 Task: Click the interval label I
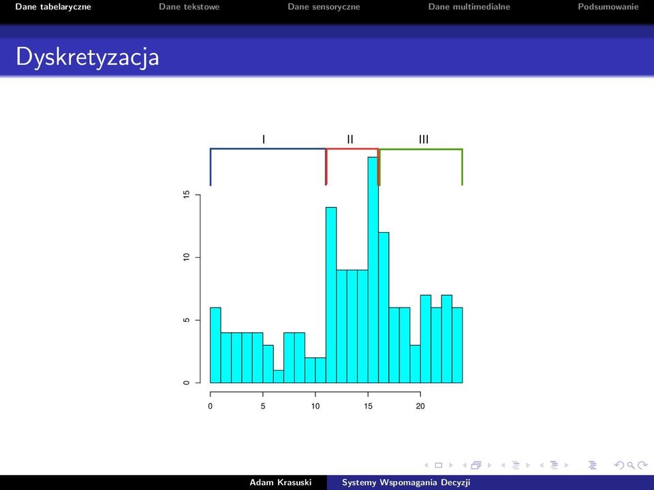click(263, 139)
